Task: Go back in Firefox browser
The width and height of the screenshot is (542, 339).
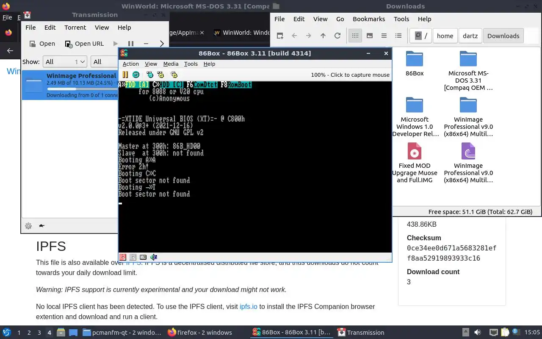Action: coord(10,50)
